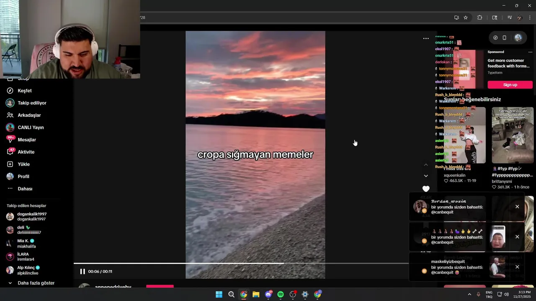Click the microphone tray icon
This screenshot has width=536, height=301.
[x=479, y=295]
